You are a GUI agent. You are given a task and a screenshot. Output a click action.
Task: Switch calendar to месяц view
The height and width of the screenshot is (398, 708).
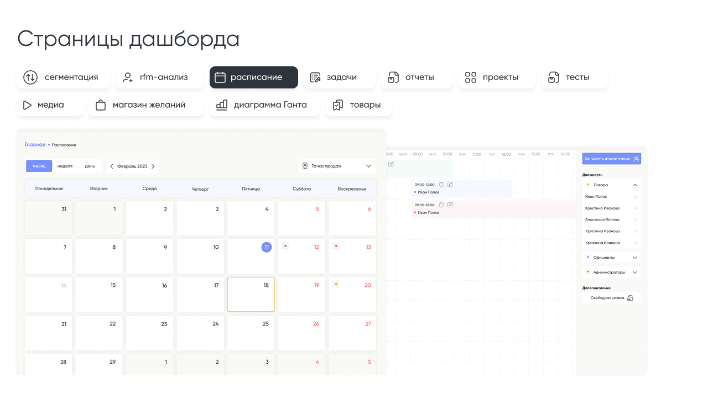pos(39,166)
